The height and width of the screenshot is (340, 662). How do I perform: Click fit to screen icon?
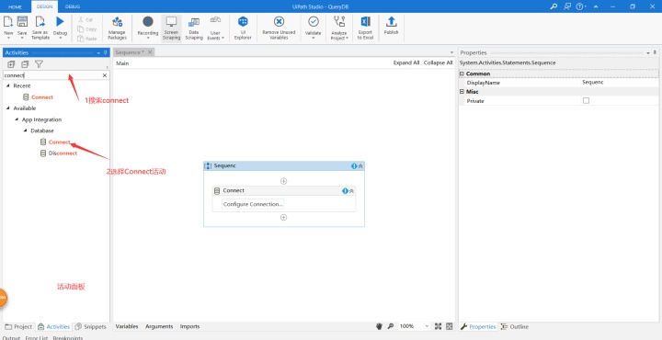pos(438,326)
